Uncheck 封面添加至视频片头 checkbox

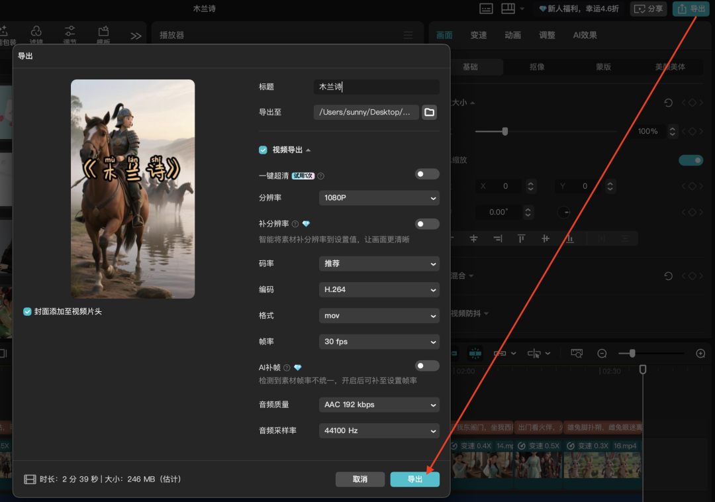[28, 311]
